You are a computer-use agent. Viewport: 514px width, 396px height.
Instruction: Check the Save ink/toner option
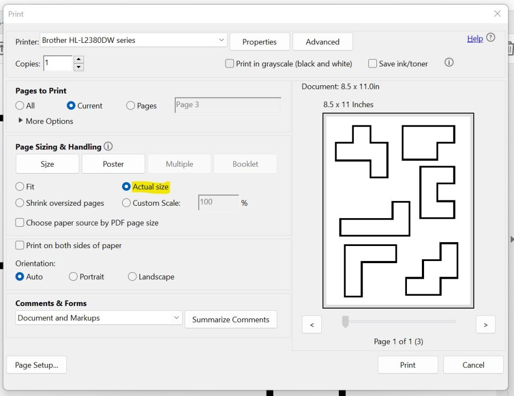click(373, 63)
